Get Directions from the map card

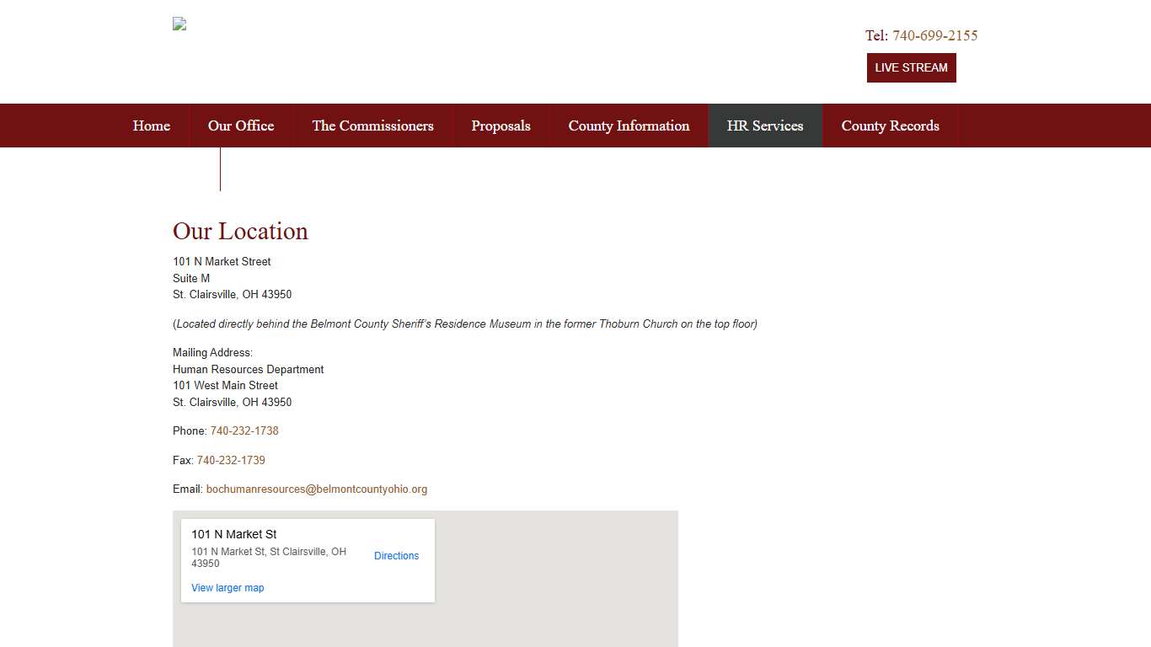[396, 556]
